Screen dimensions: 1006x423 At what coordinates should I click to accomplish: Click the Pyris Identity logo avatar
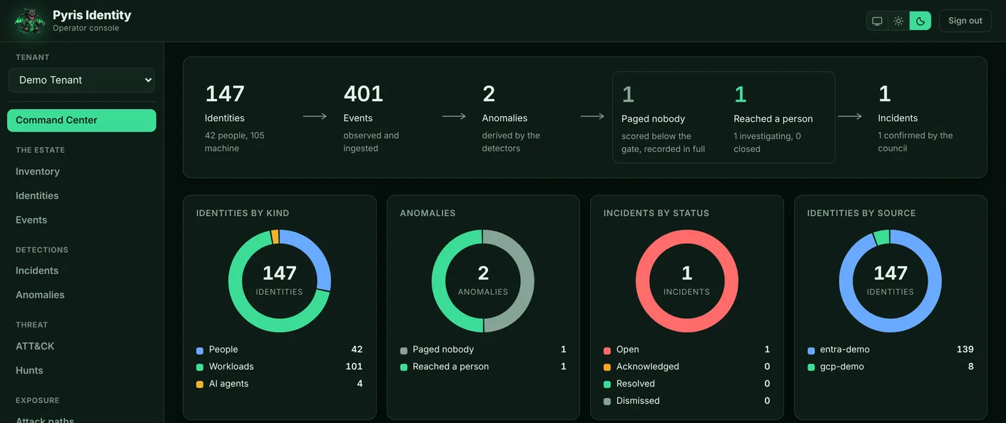pos(29,21)
